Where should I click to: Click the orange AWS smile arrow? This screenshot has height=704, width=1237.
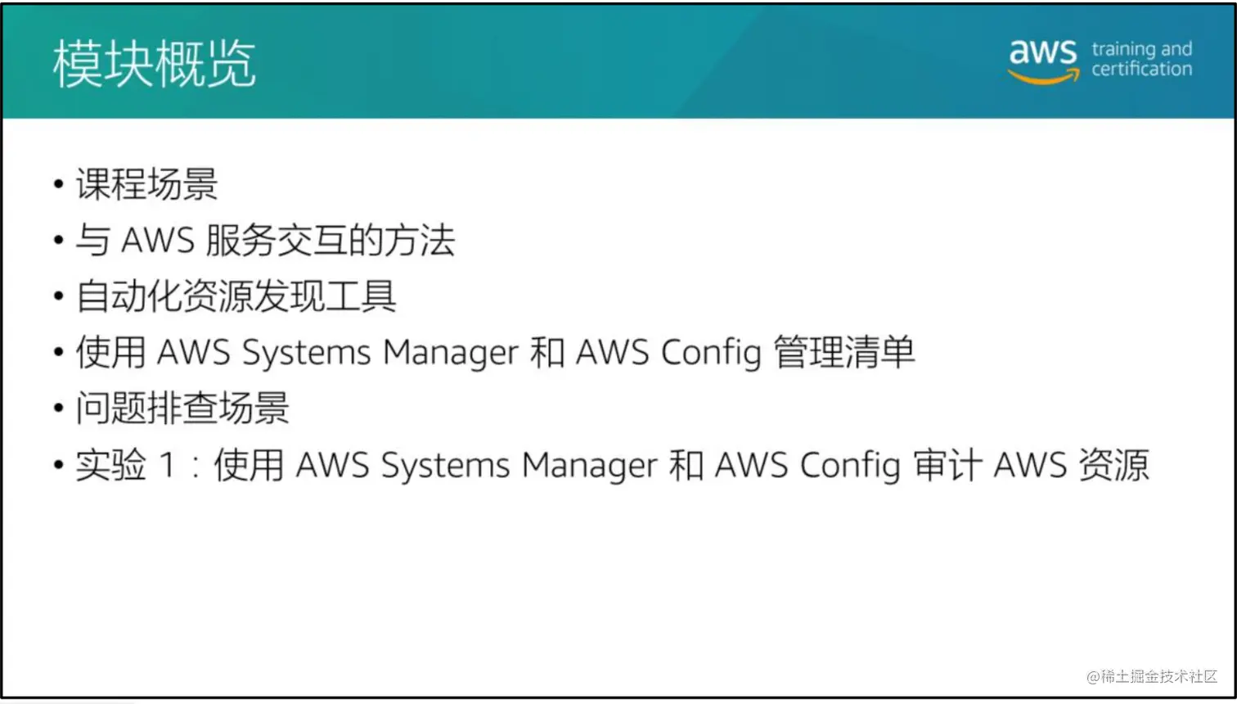coord(1042,78)
